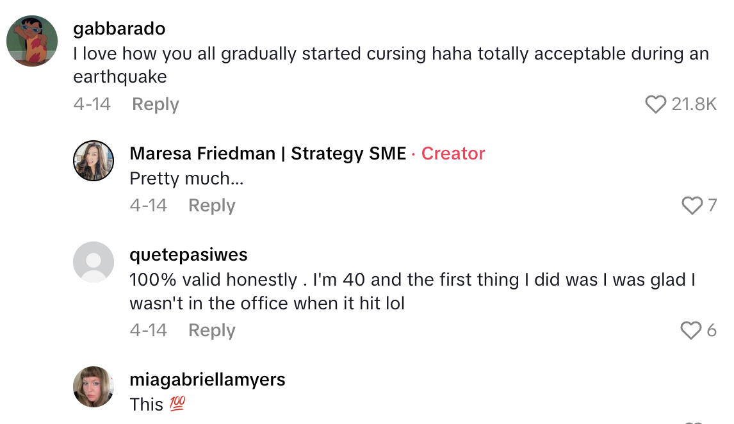Like Maresa Friedman's "Pretty much..." reply
Viewport: 734px width, 424px height.
692,206
